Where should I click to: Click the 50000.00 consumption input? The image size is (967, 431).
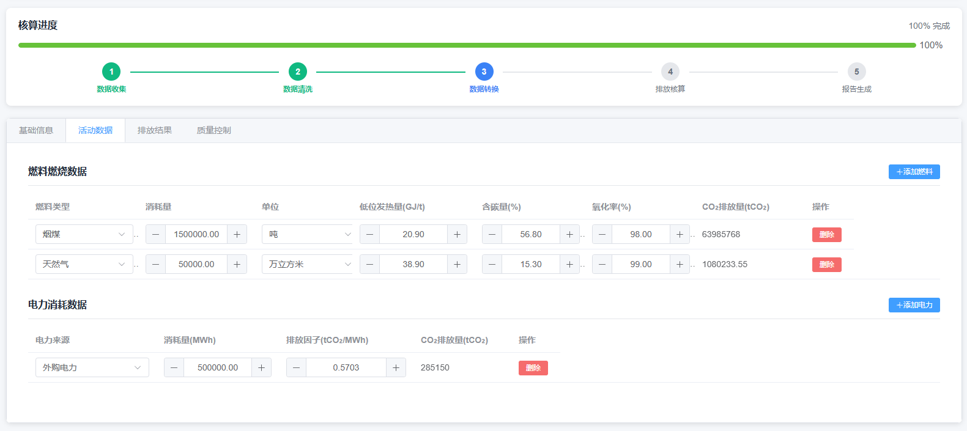(x=196, y=264)
